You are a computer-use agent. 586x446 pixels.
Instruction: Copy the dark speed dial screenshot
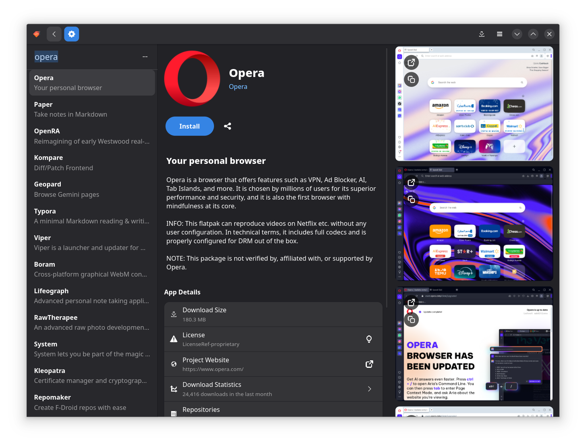[411, 199]
